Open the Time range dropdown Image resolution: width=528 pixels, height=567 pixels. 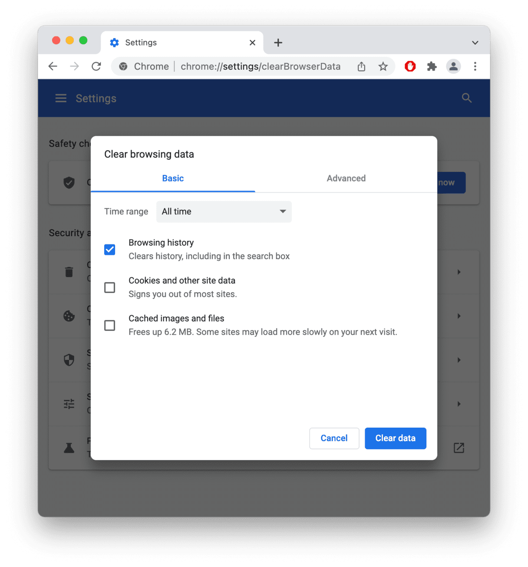(x=224, y=211)
